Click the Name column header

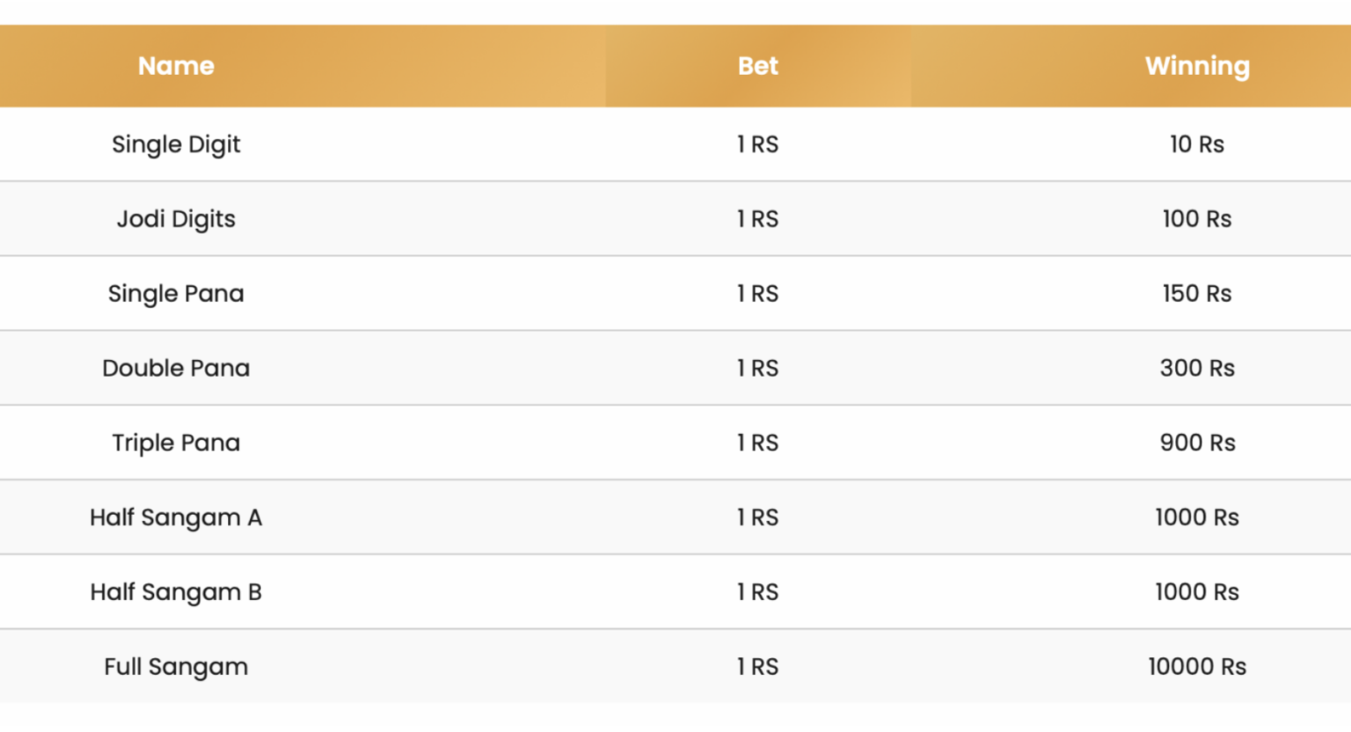pyautogui.click(x=176, y=66)
